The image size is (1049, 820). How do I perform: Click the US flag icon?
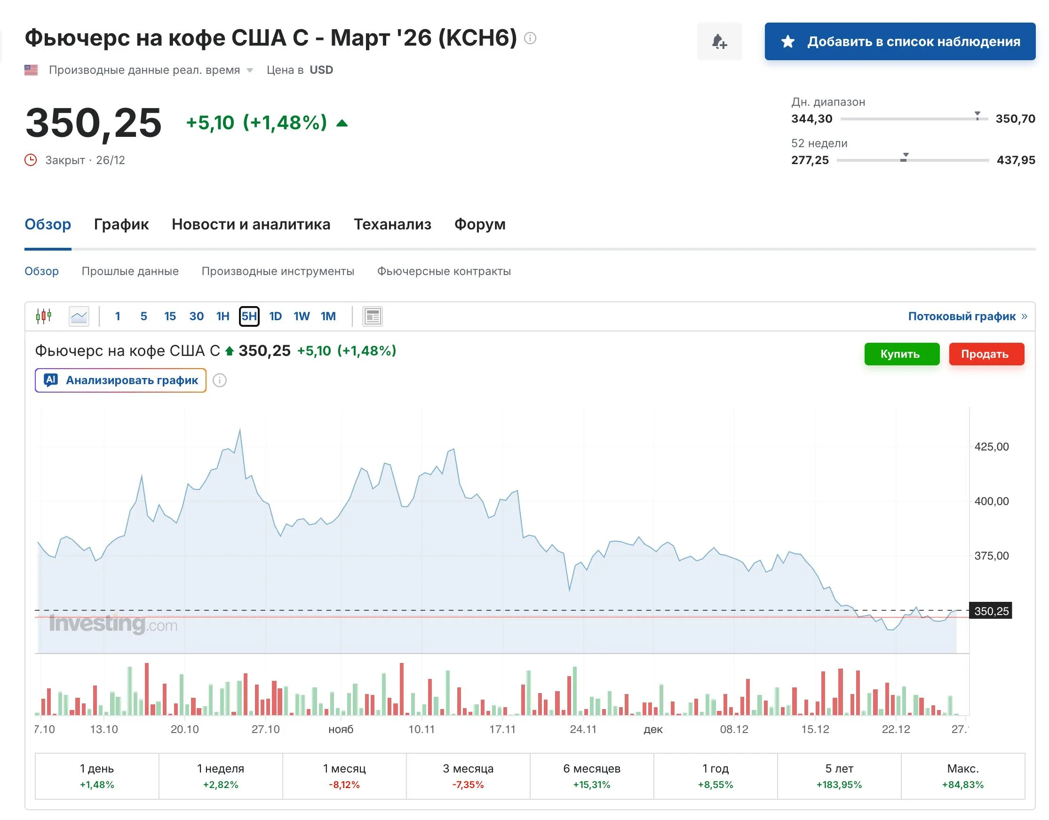(31, 70)
